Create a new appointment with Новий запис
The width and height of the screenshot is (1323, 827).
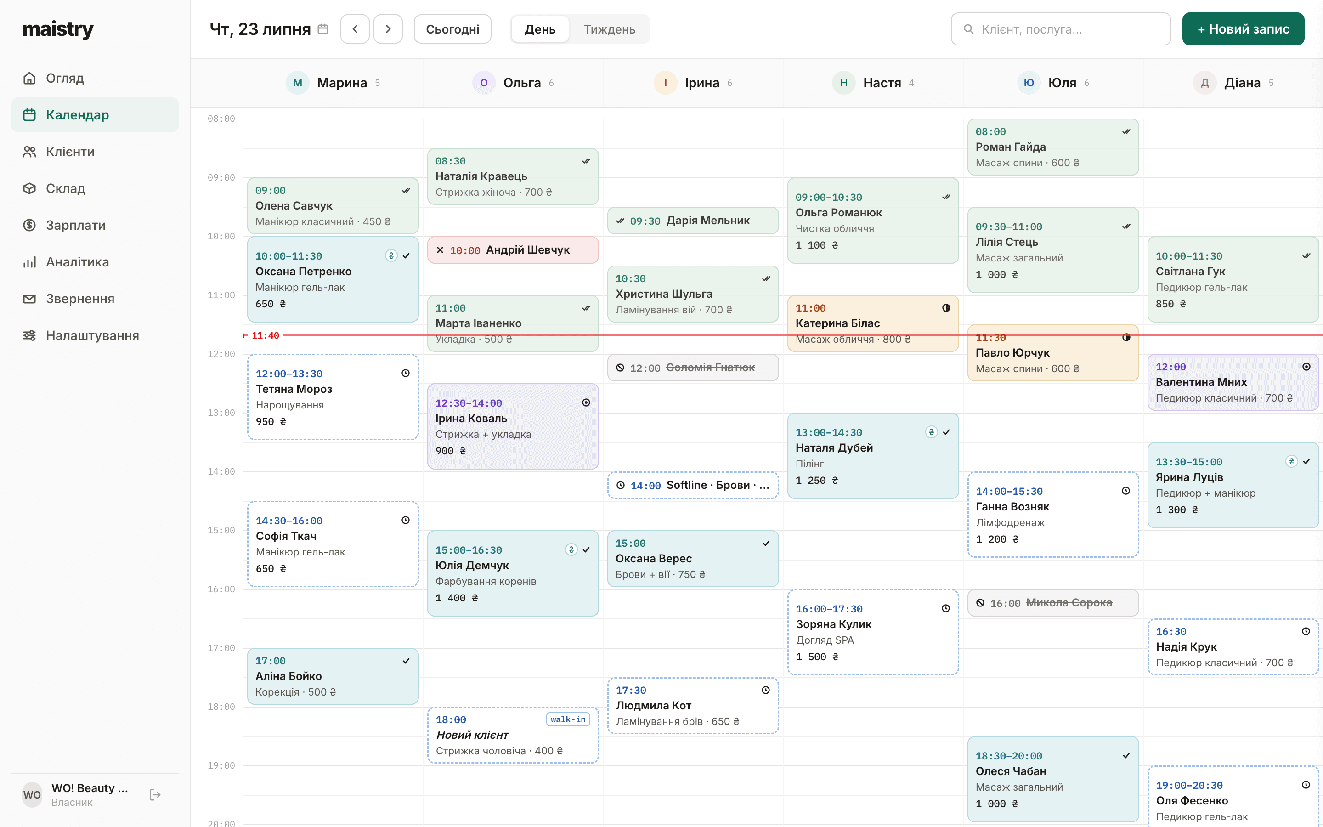pyautogui.click(x=1243, y=29)
